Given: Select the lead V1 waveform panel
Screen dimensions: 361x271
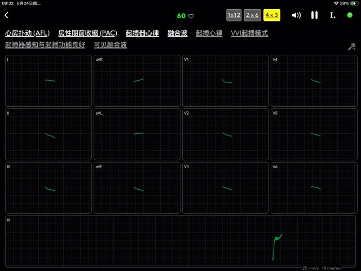Looking at the screenshot, I should [226, 81].
